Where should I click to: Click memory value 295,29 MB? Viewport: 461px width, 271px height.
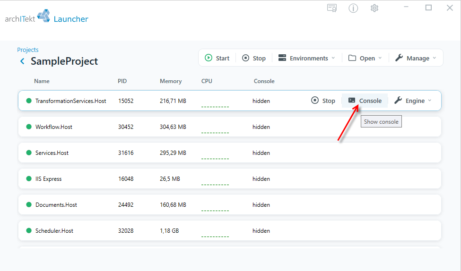[173, 153]
